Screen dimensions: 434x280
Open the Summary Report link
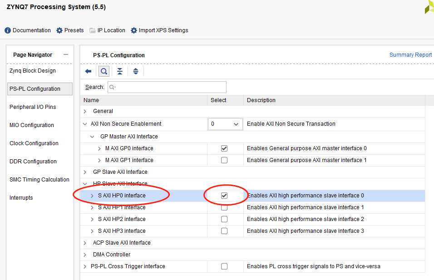pyautogui.click(x=410, y=55)
